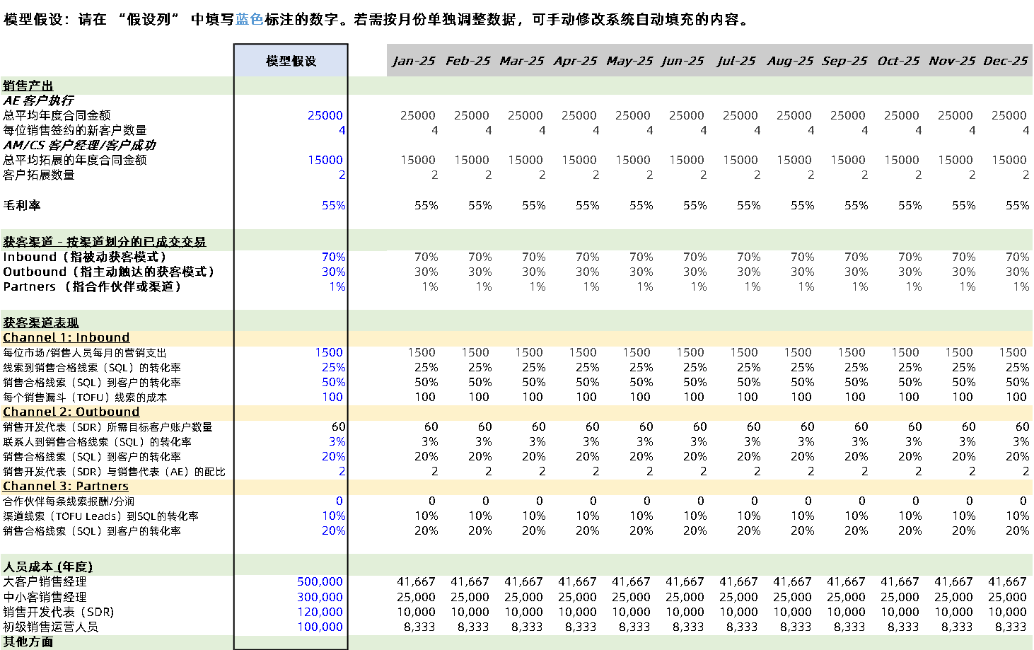Select 每位销售签约的新客户数量 row label
This screenshot has height=650, width=1034.
[74, 130]
